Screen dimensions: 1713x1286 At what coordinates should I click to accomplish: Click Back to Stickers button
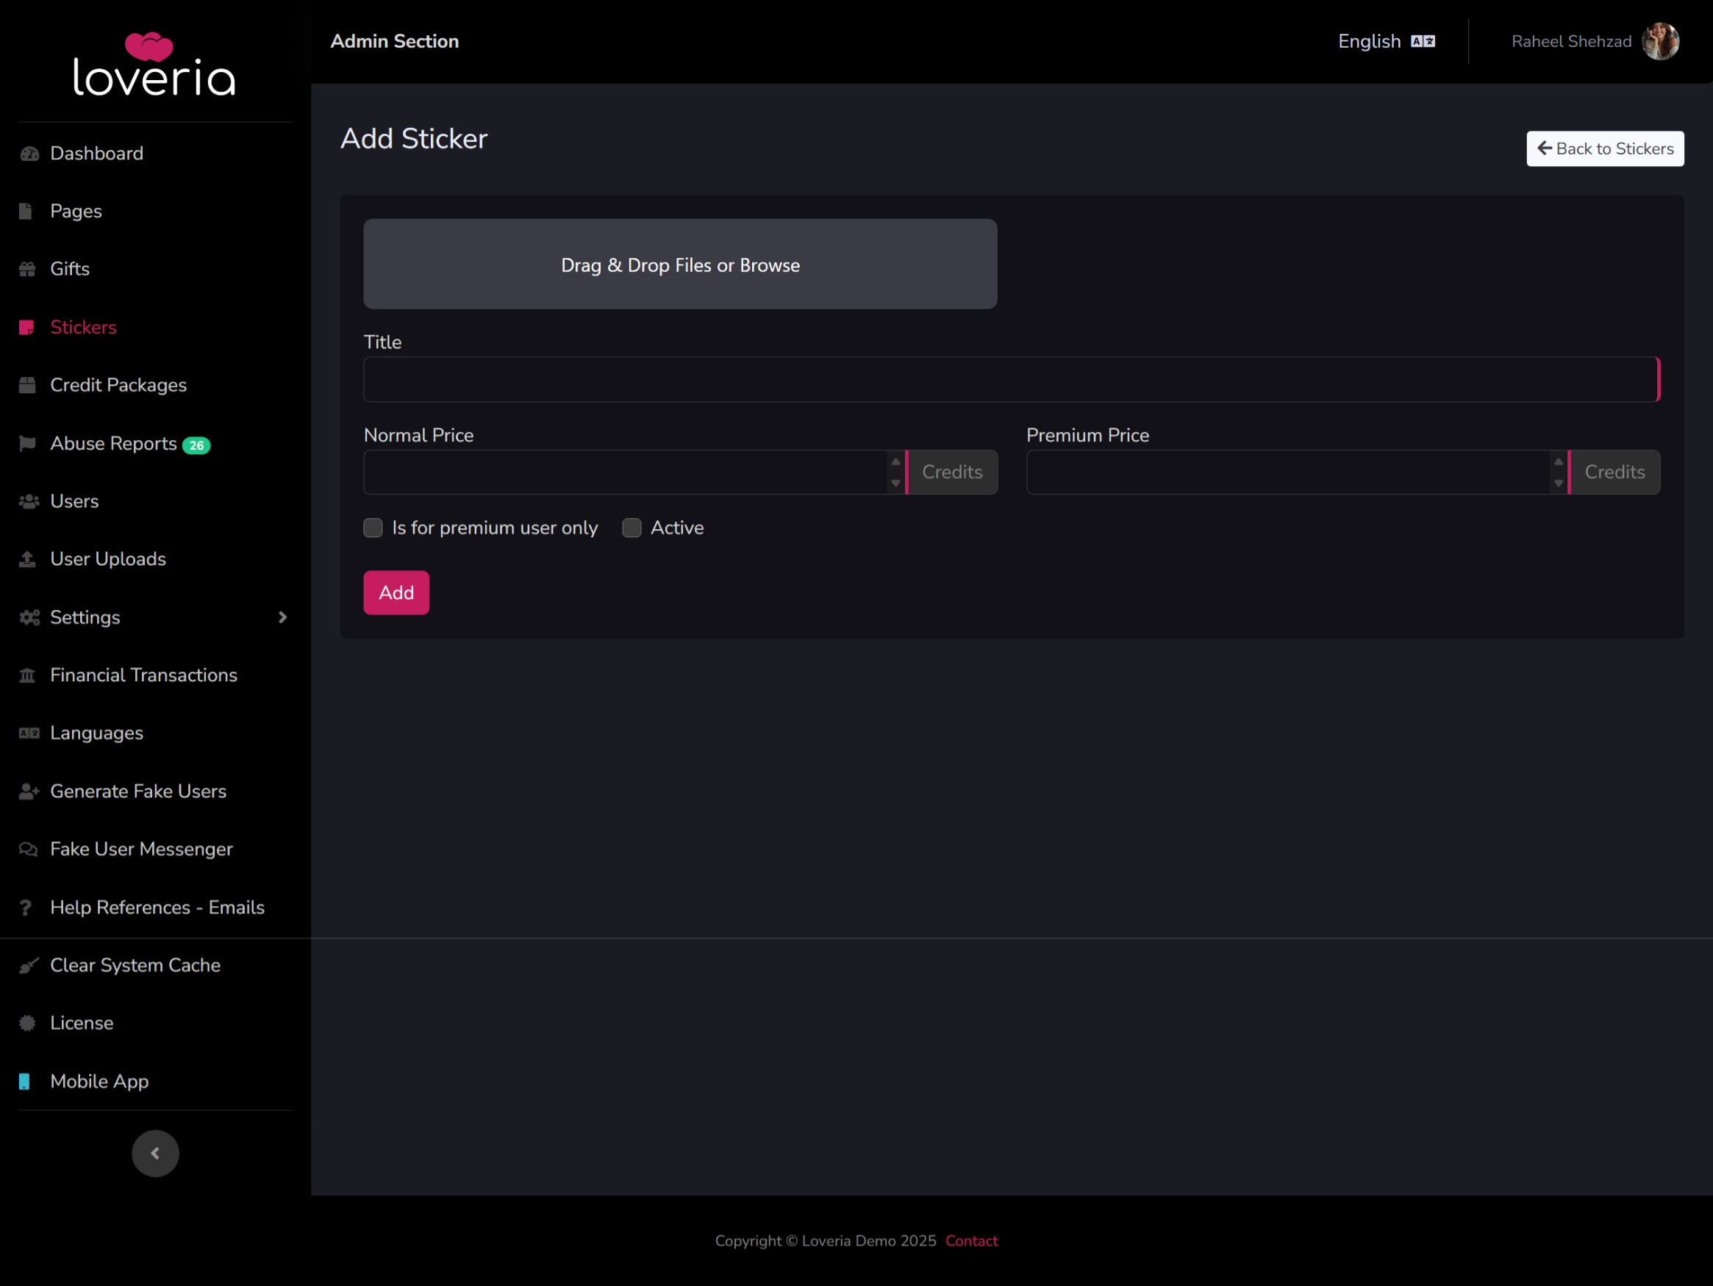click(x=1605, y=148)
